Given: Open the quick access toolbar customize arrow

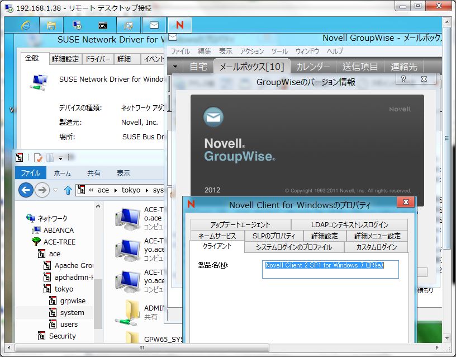Looking at the screenshot, I should click(60, 158).
